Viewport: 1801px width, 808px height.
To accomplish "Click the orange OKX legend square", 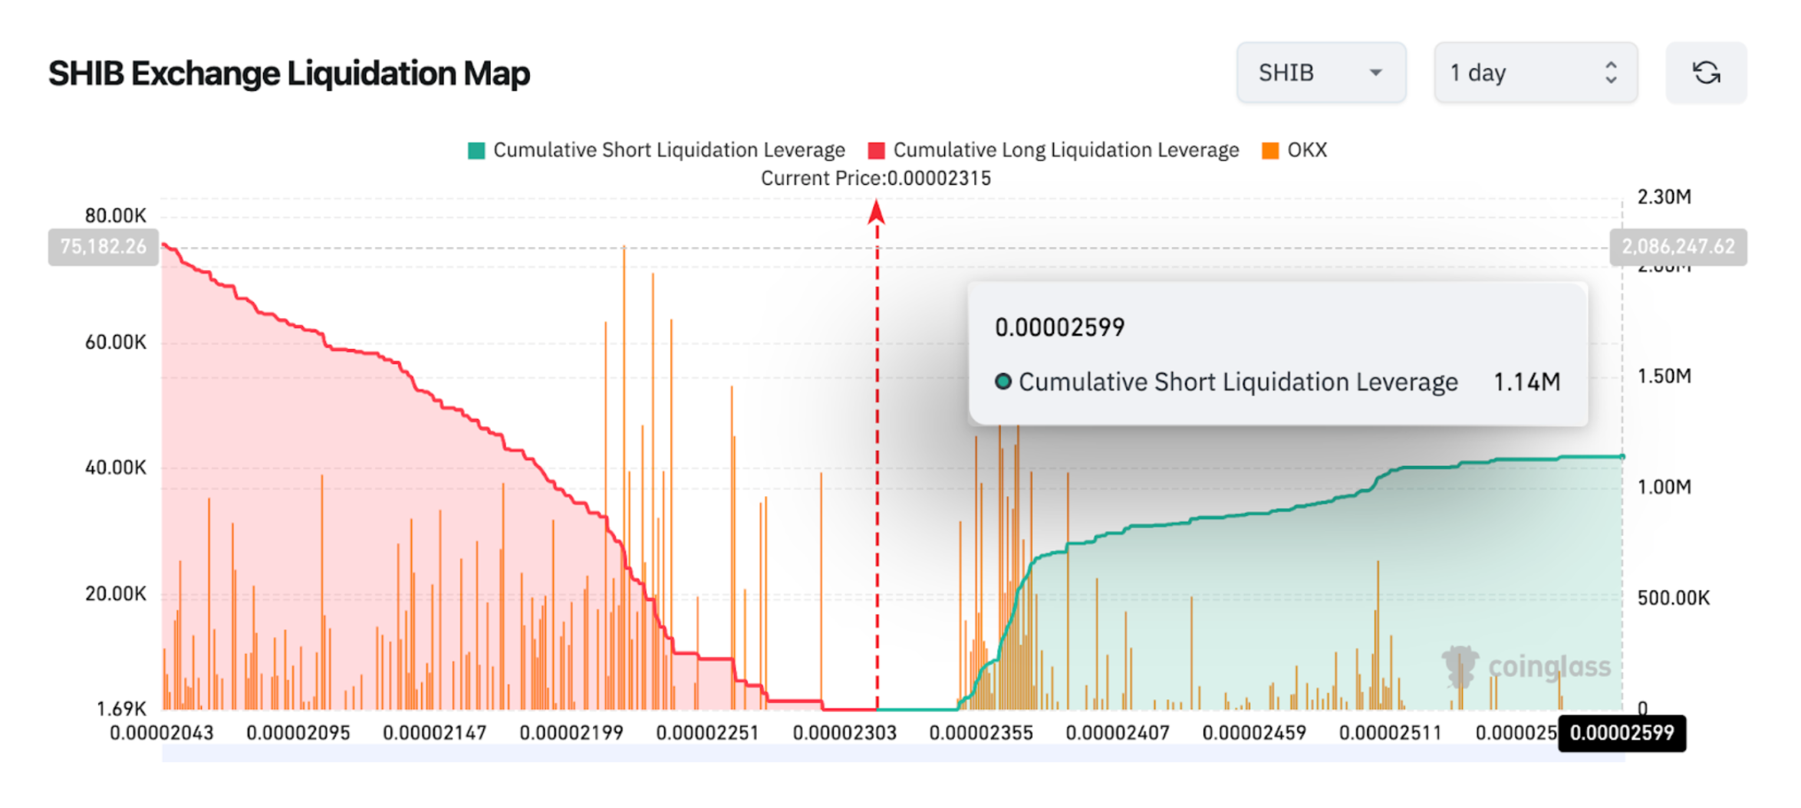I will pos(1269,149).
